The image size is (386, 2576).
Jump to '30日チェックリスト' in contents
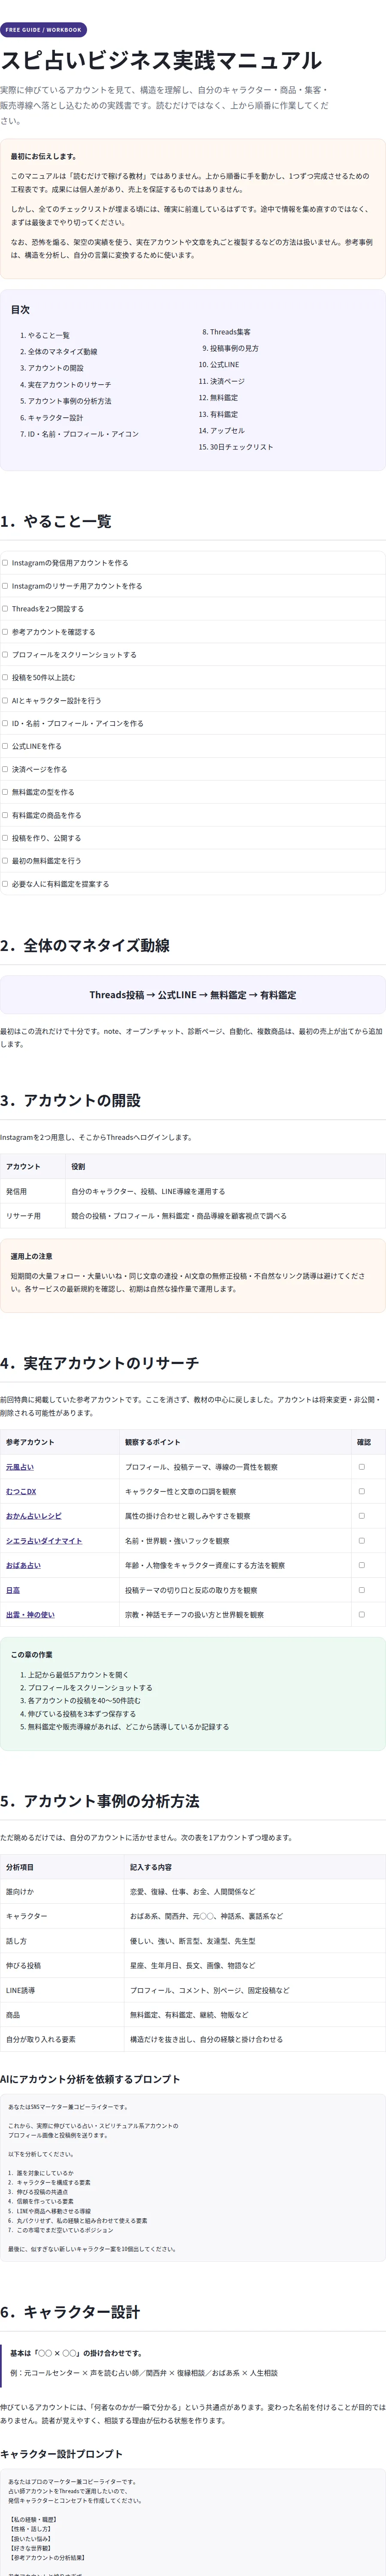click(241, 447)
